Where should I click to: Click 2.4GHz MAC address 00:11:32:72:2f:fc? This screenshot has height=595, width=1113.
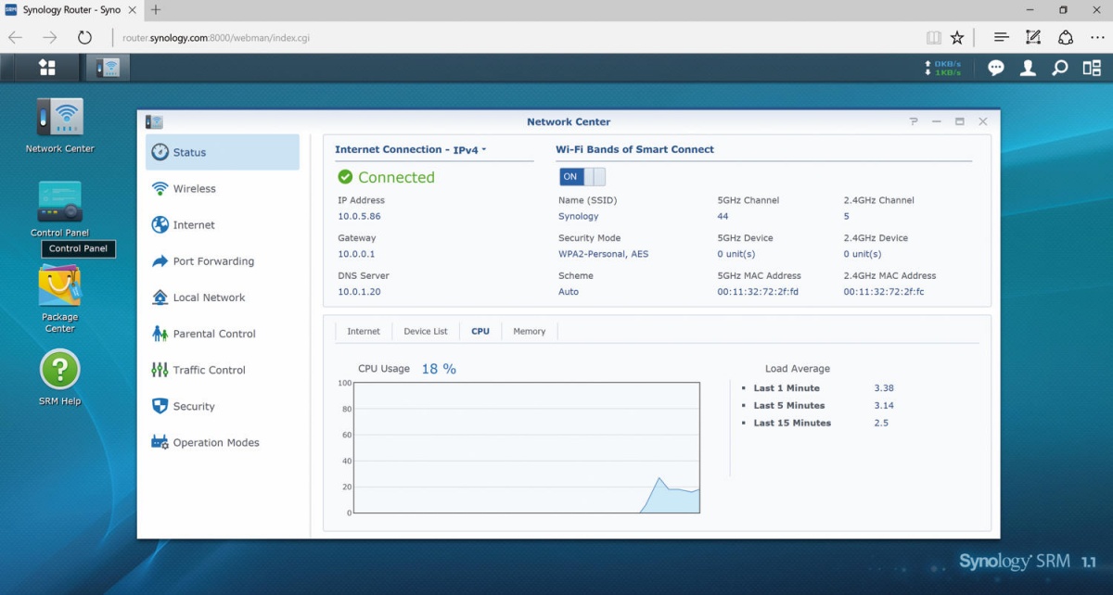click(884, 291)
